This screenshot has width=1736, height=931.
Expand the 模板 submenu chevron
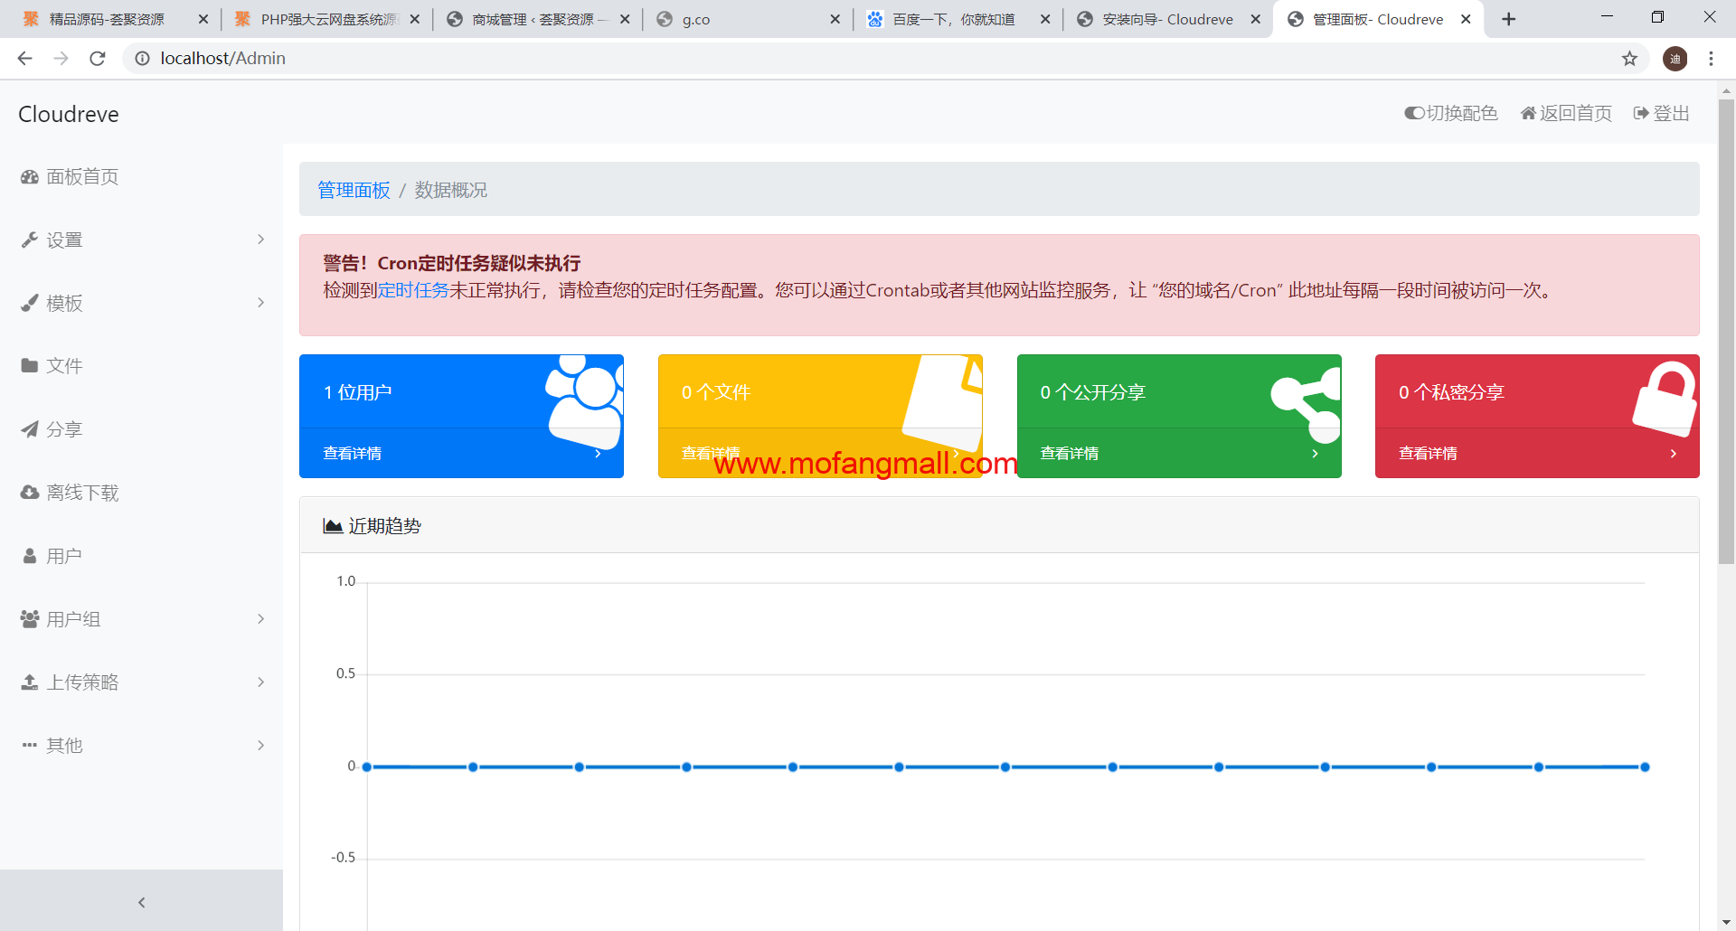tap(260, 303)
